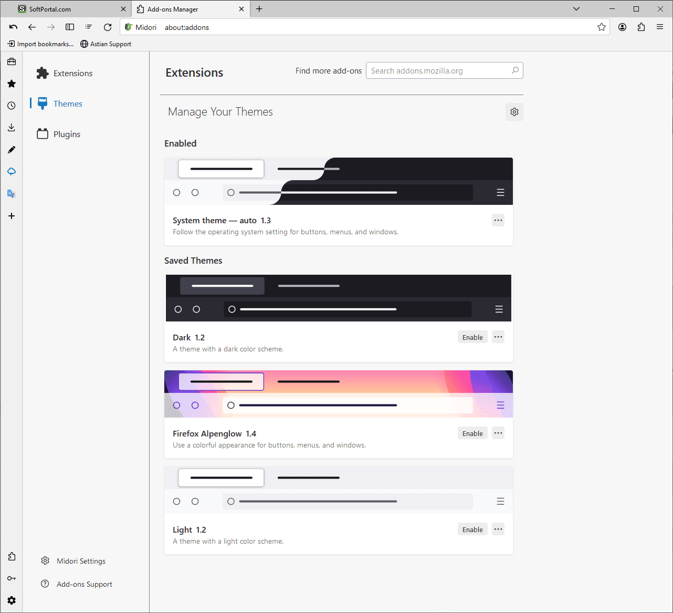Open more options for System theme — auto
673x613 pixels.
tap(498, 220)
